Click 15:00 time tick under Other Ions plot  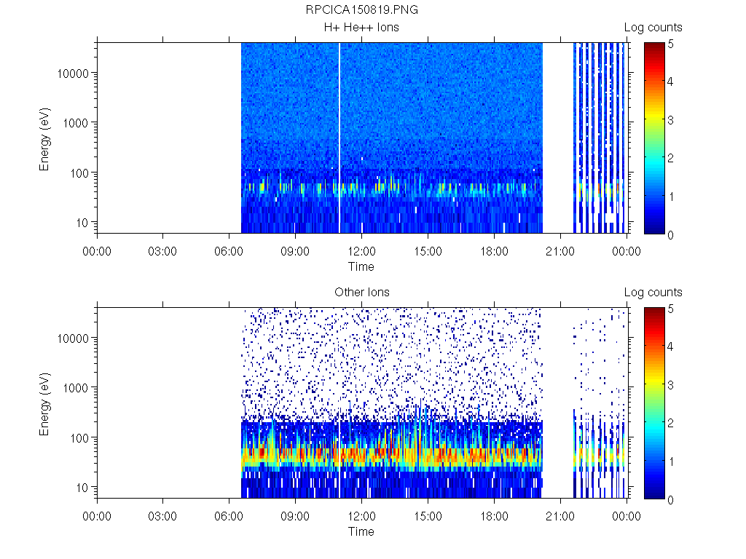point(428,516)
